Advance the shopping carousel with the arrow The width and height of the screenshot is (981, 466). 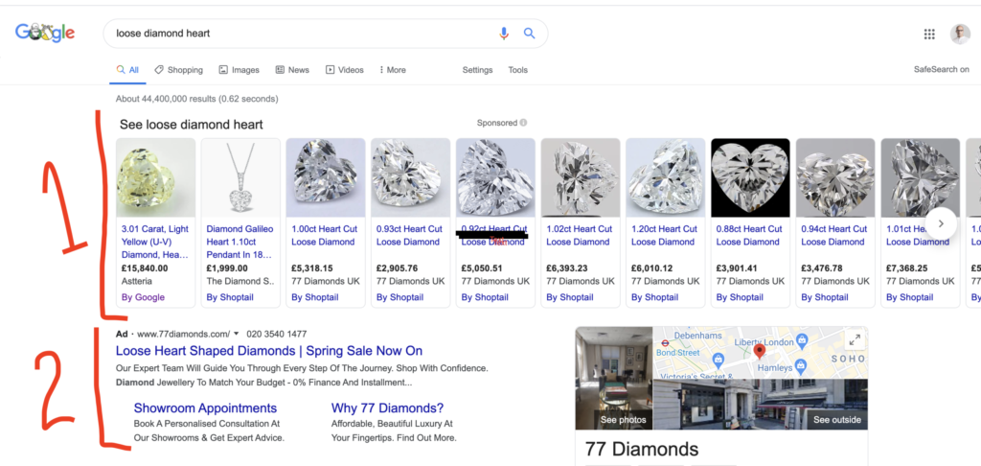[x=941, y=223]
